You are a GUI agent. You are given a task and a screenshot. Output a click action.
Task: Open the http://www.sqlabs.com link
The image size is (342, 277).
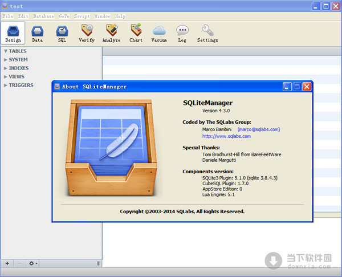pyautogui.click(x=226, y=136)
